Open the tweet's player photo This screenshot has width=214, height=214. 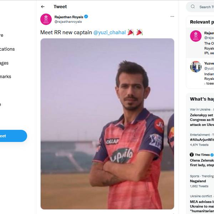[107, 124]
